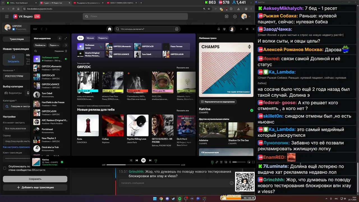Open browser downloads icon
359x202 pixels.
click(x=238, y=9)
